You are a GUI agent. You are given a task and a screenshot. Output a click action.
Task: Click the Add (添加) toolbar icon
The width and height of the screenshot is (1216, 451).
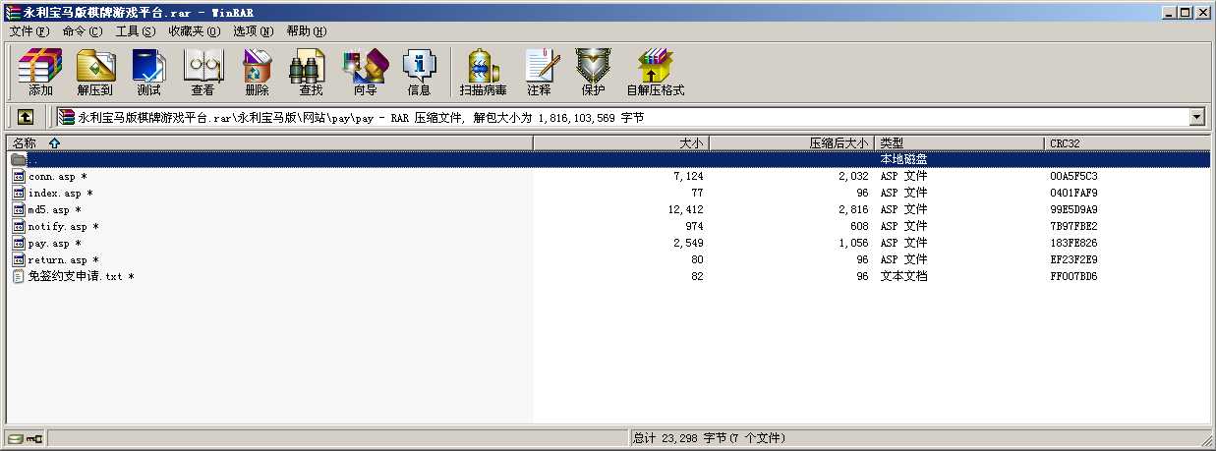(x=40, y=72)
